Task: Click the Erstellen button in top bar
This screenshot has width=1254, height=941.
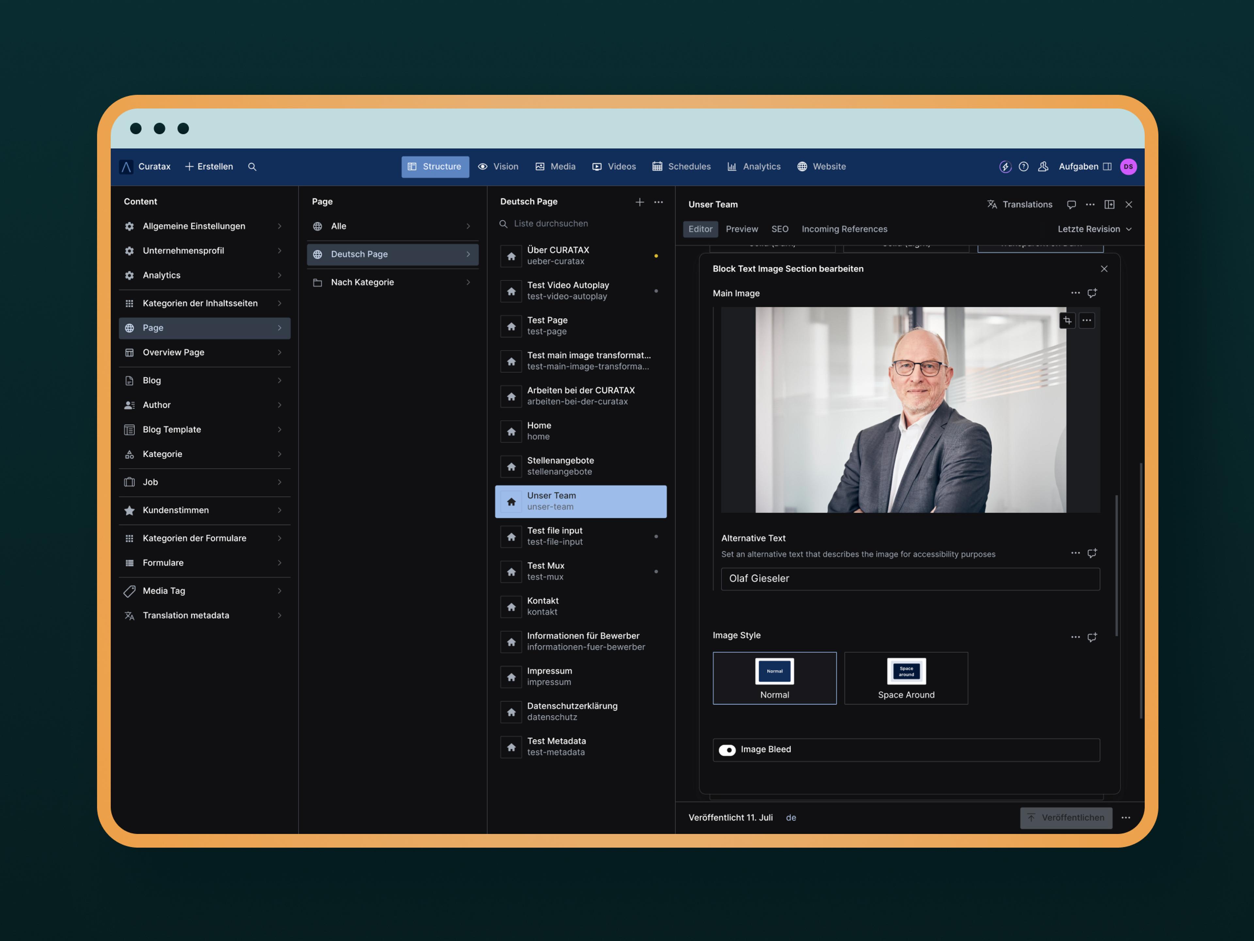Action: point(209,167)
